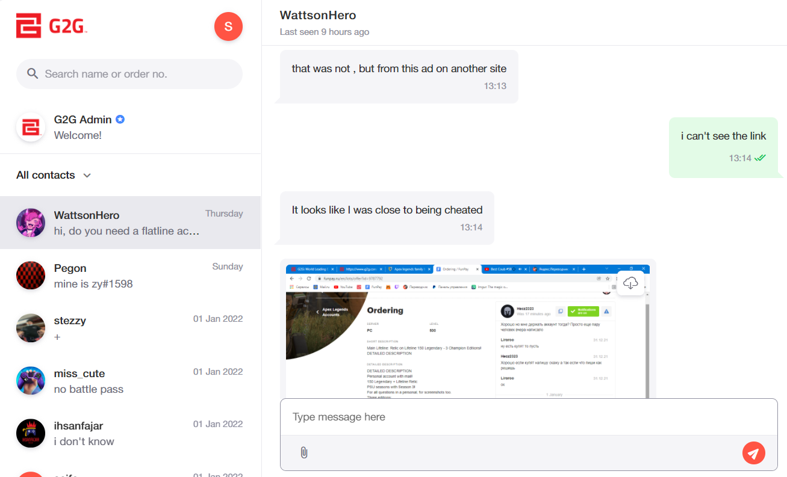The width and height of the screenshot is (787, 477).
Task: Download the attached screenshot via cloud icon
Action: pos(630,283)
